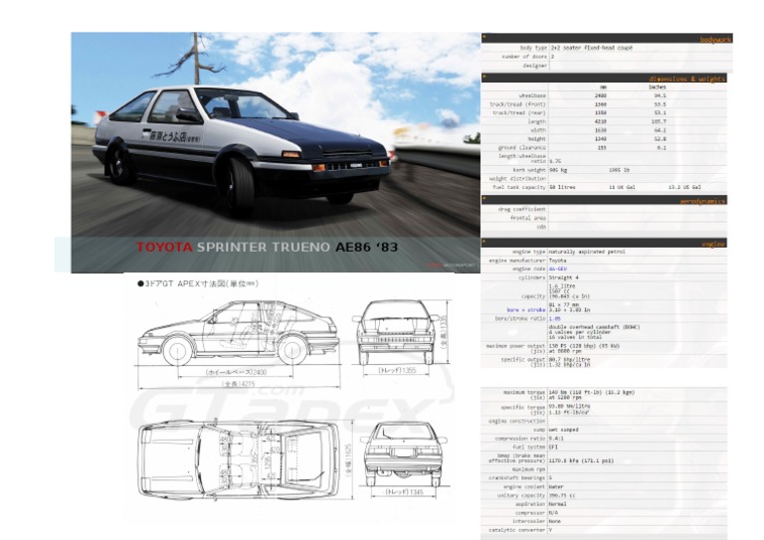The image size is (764, 540).
Task: Select 'naturally aspirated petrol' engine type value
Action: pyautogui.click(x=587, y=252)
